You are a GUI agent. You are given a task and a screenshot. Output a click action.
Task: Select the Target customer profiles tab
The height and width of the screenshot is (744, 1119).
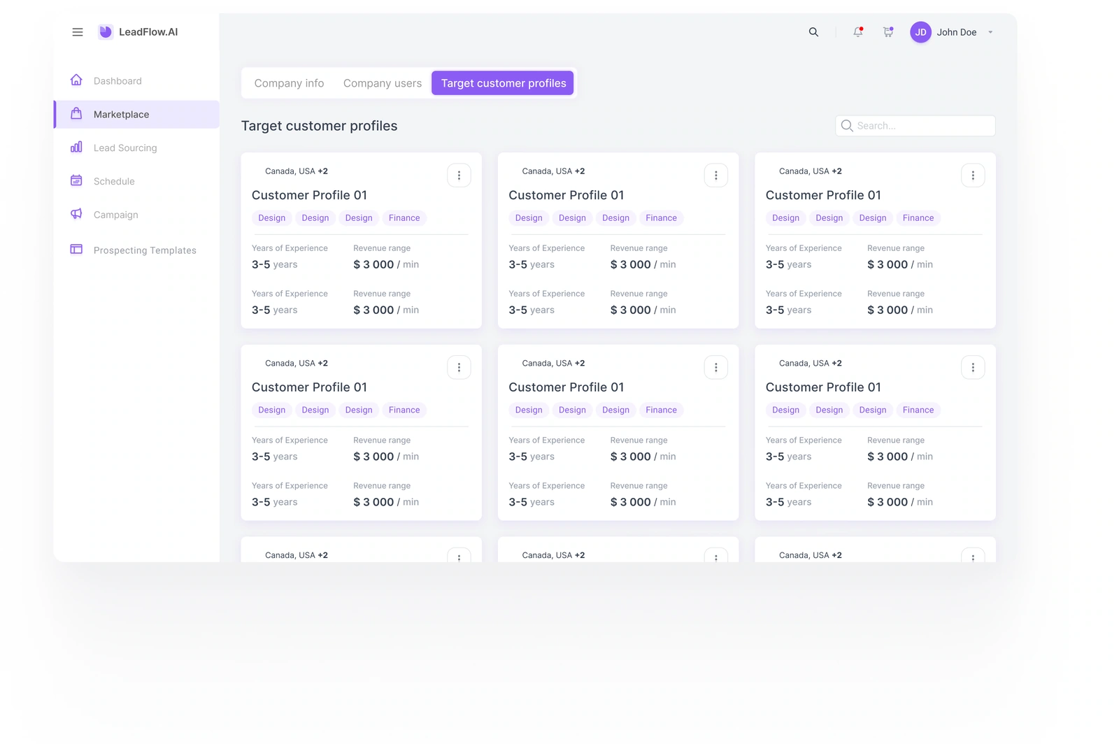[x=503, y=83]
